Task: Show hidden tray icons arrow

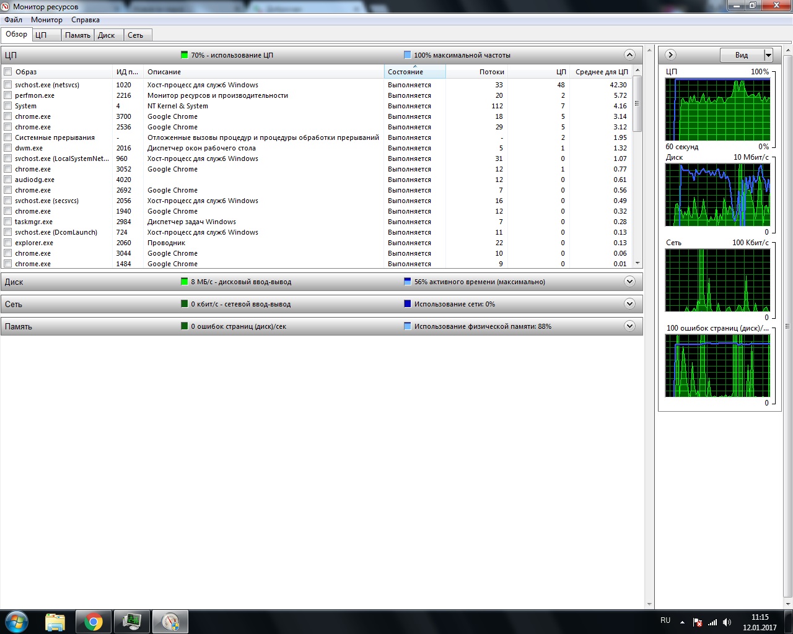Action: 683,622
